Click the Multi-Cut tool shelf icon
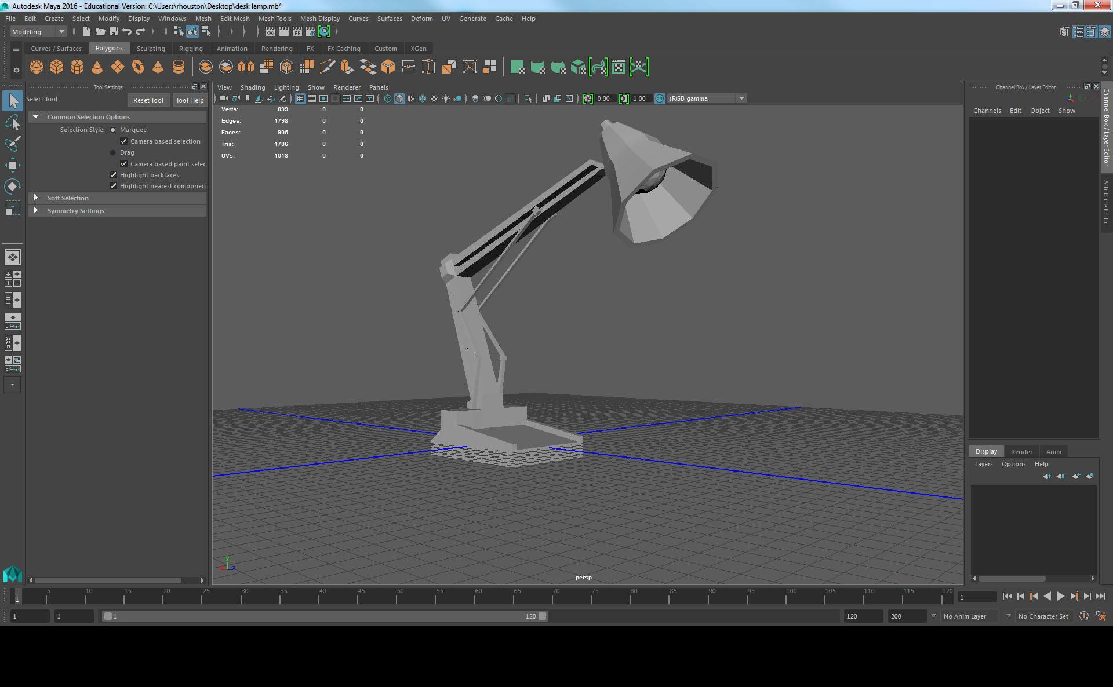1113x687 pixels. tap(328, 67)
